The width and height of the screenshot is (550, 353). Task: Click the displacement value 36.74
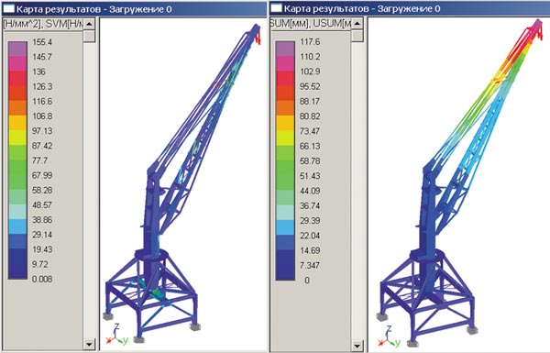[310, 205]
